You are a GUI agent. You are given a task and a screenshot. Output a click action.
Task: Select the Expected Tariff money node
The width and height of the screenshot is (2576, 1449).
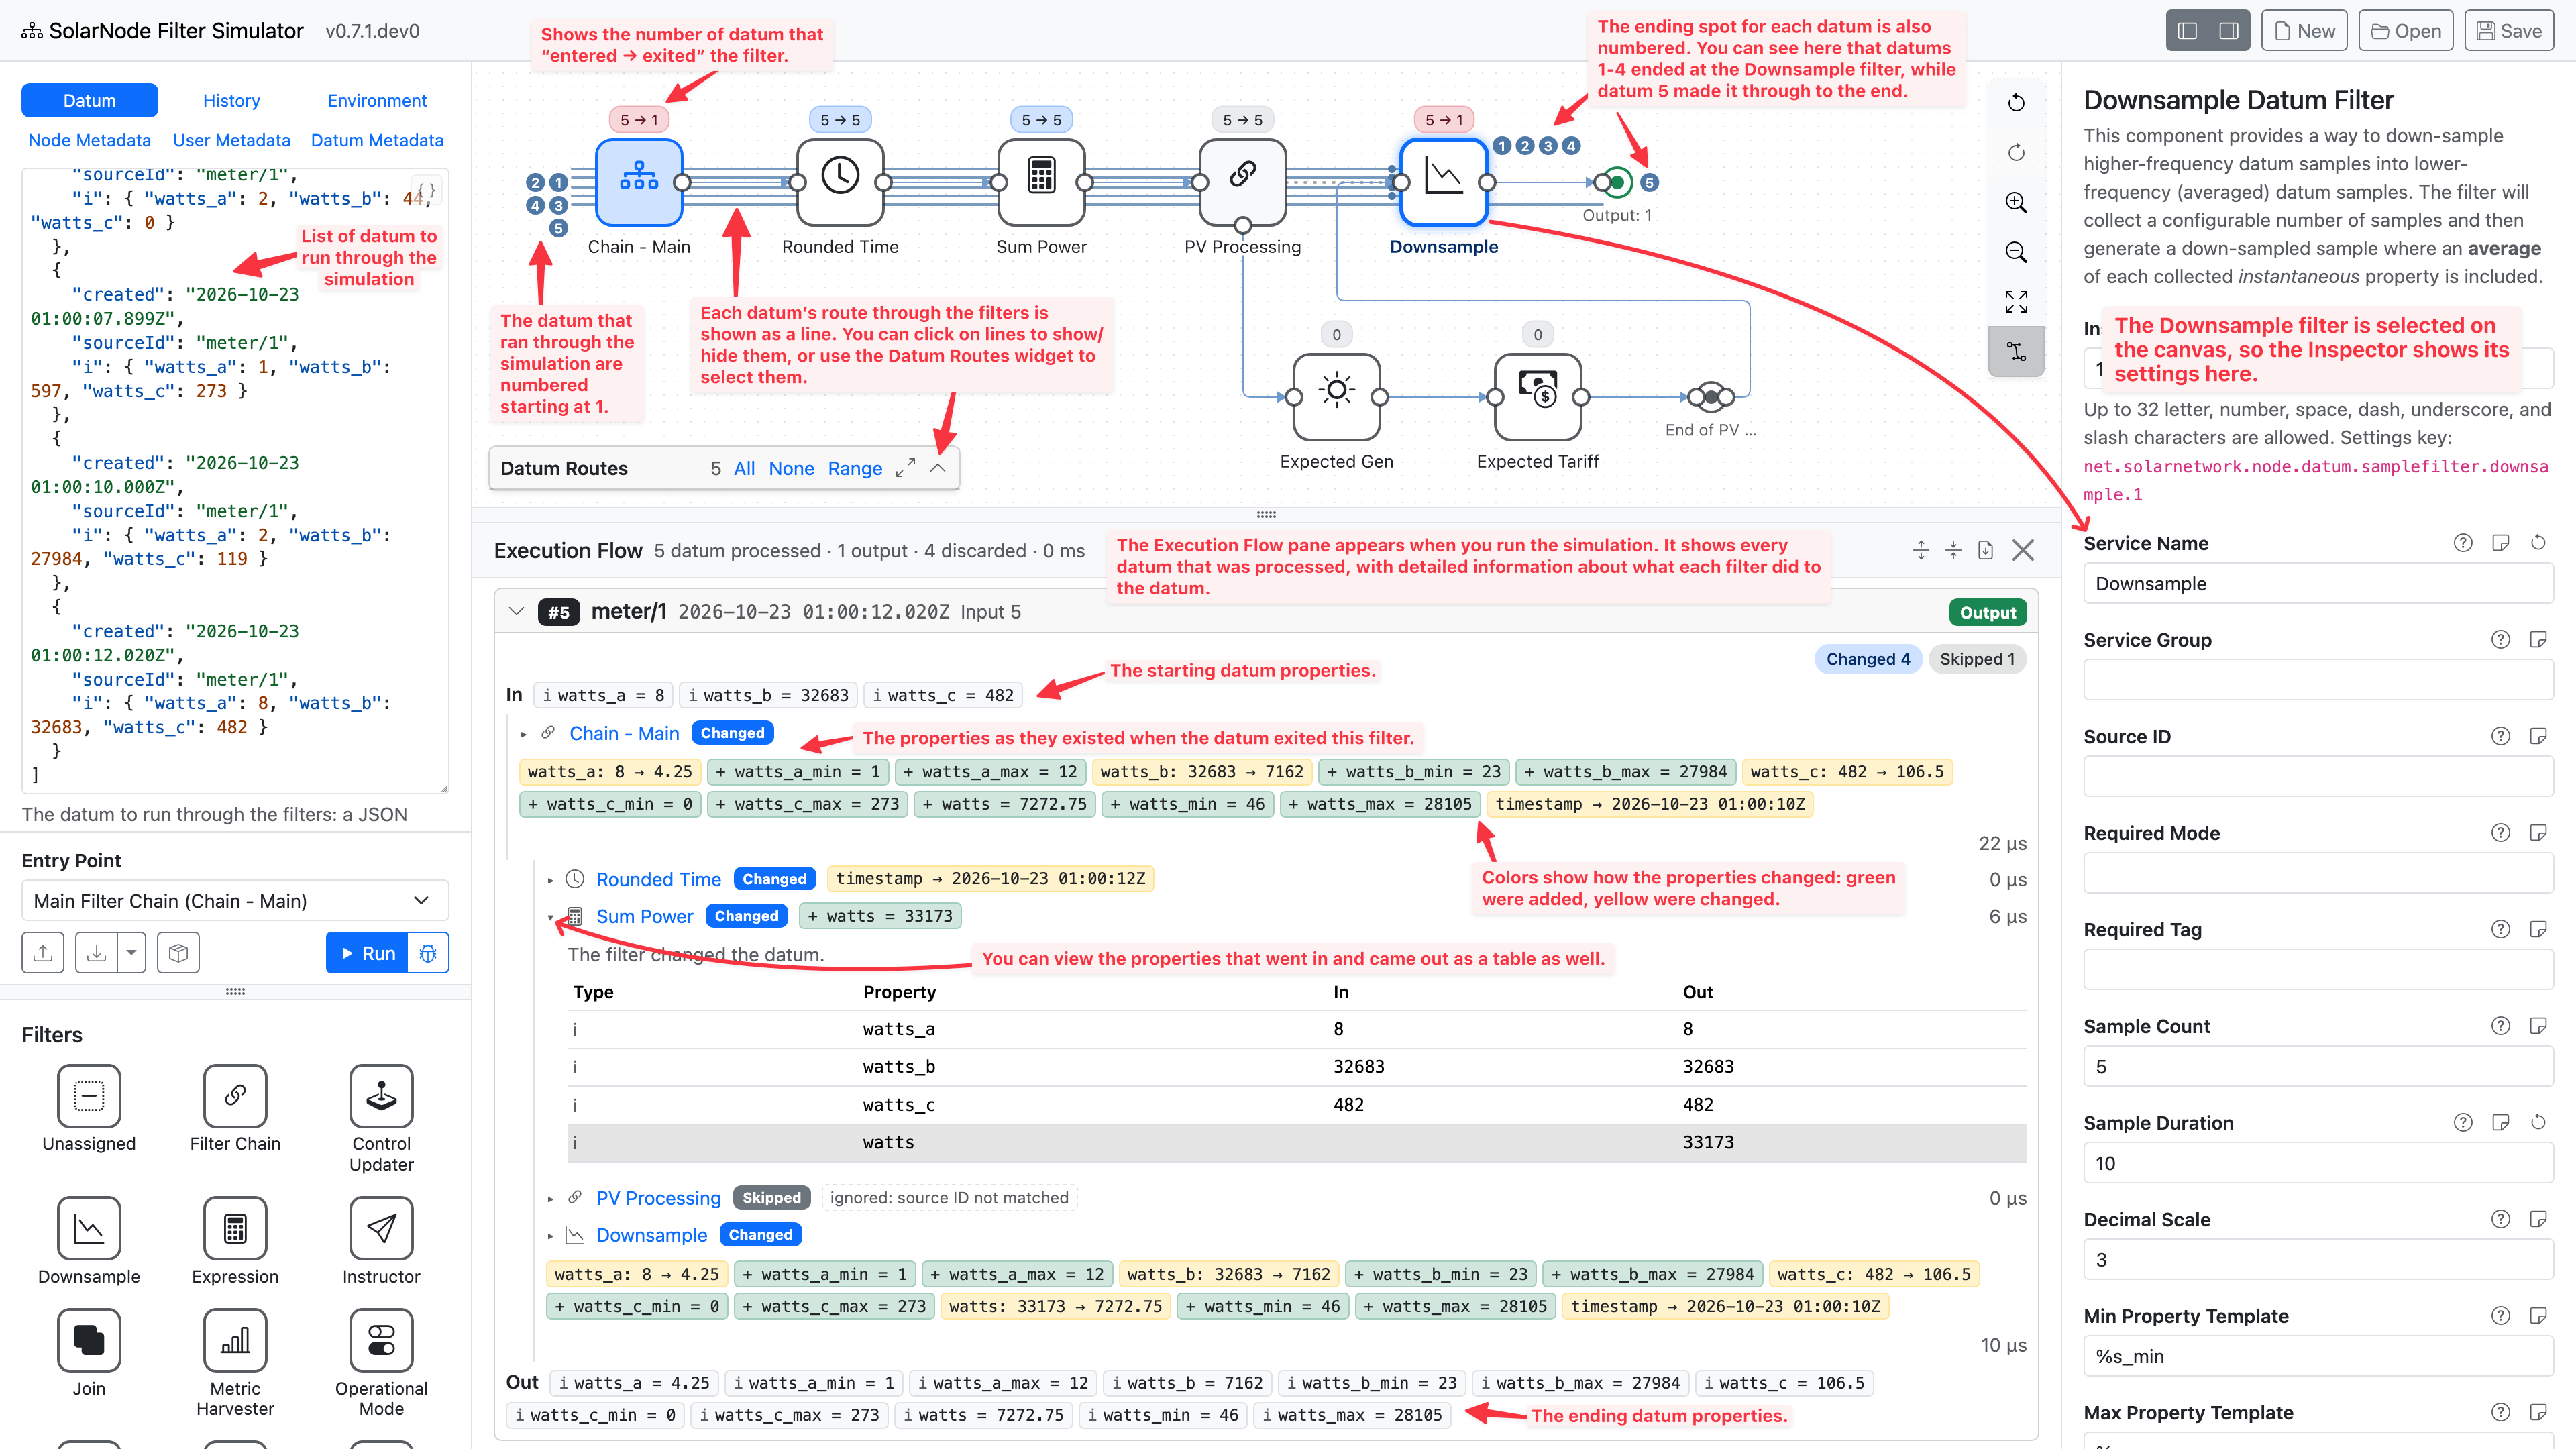[x=1537, y=396]
